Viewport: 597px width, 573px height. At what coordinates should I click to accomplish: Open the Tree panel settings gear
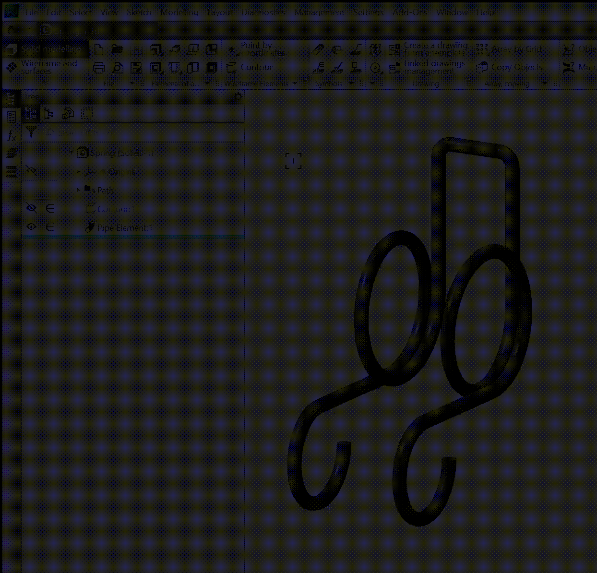238,96
